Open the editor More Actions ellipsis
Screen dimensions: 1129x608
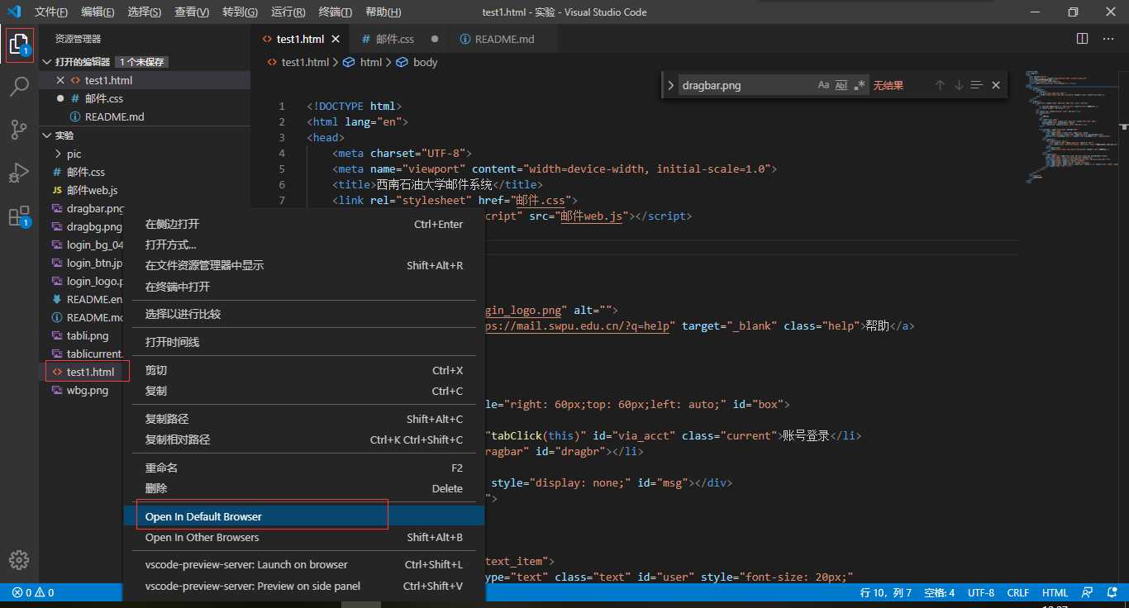pos(1109,39)
